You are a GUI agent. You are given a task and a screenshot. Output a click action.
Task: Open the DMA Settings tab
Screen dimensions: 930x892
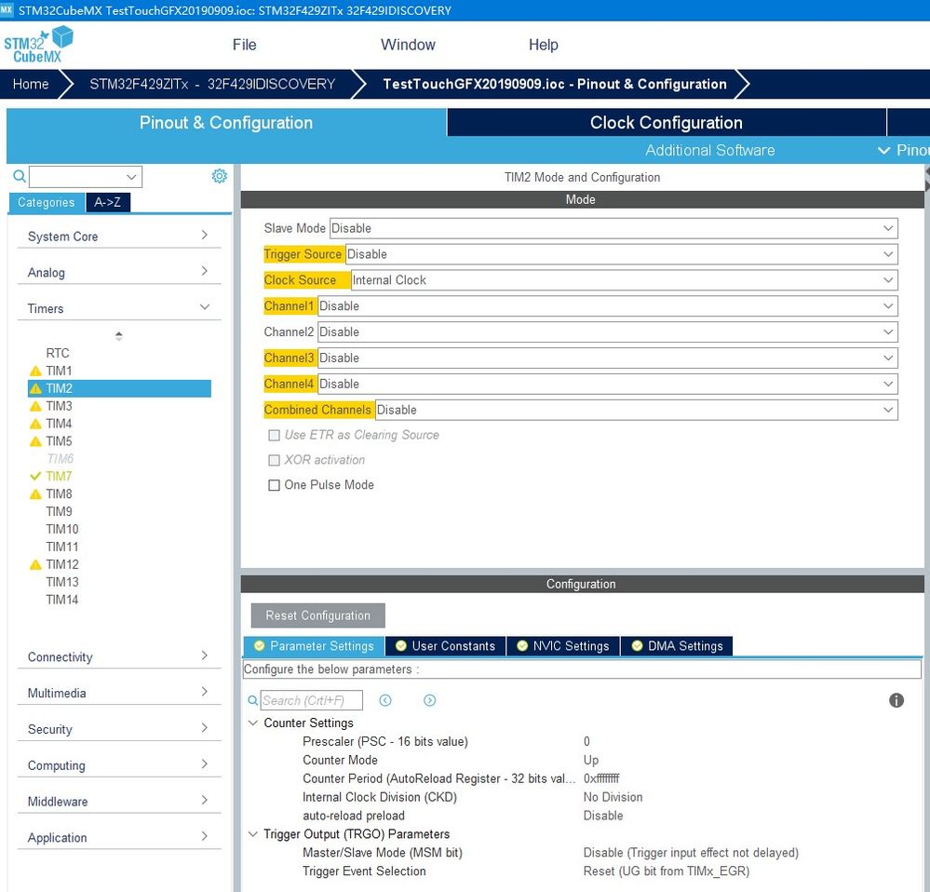[x=677, y=646]
